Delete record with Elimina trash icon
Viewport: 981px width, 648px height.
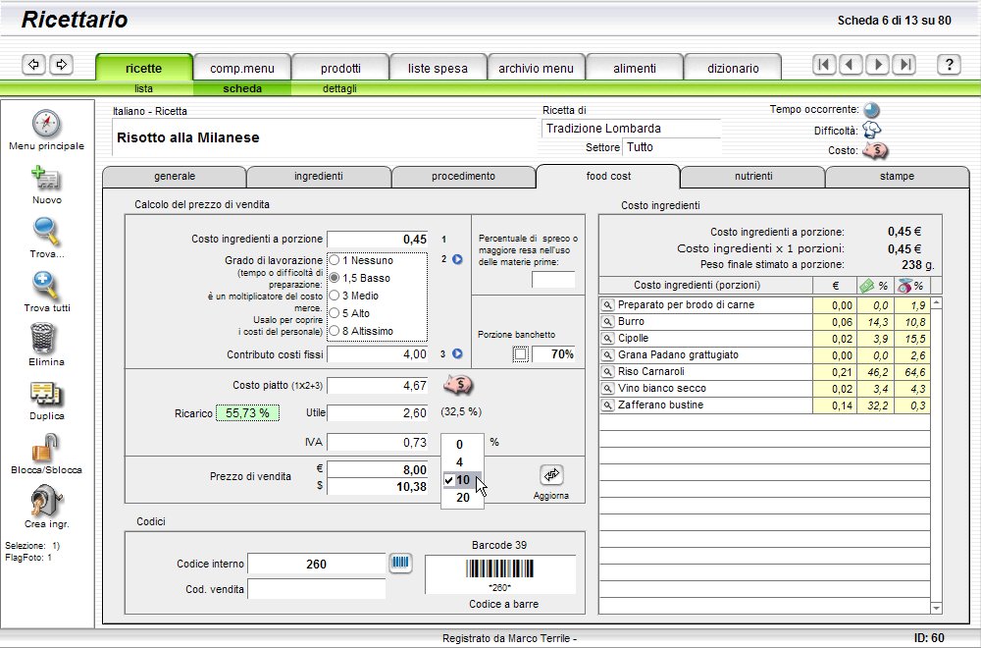42,339
